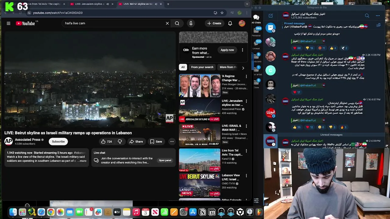
Task: Open the sponsored ad options menu
Action: pyautogui.click(x=243, y=50)
